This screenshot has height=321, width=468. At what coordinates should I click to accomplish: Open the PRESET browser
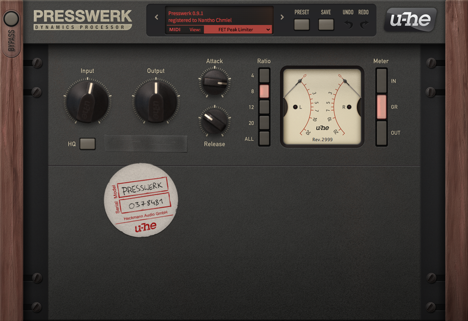(x=301, y=24)
